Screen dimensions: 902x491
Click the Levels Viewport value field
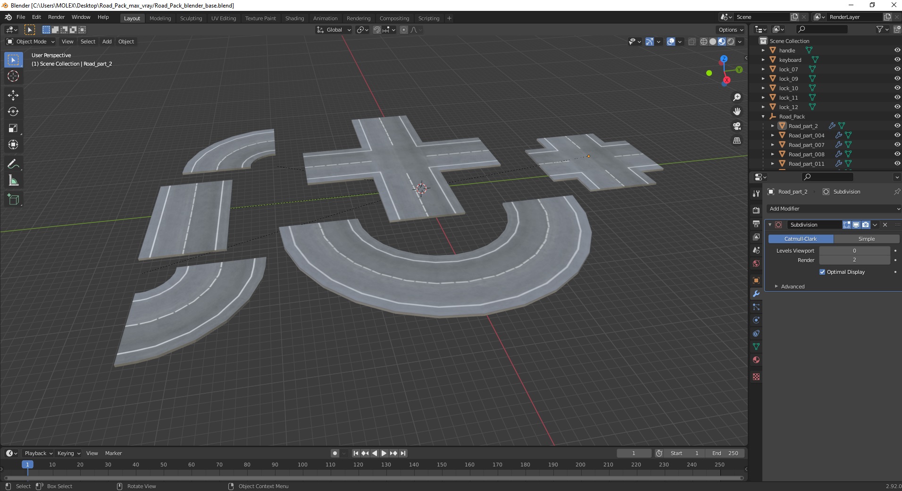coord(854,251)
